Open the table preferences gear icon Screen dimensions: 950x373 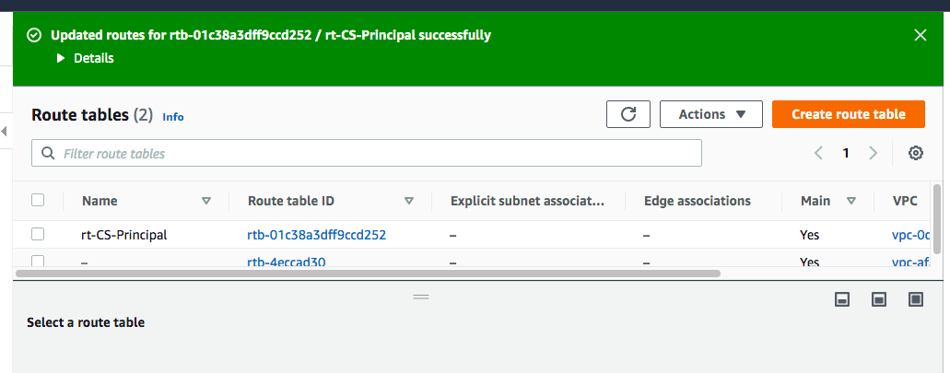[x=916, y=153]
